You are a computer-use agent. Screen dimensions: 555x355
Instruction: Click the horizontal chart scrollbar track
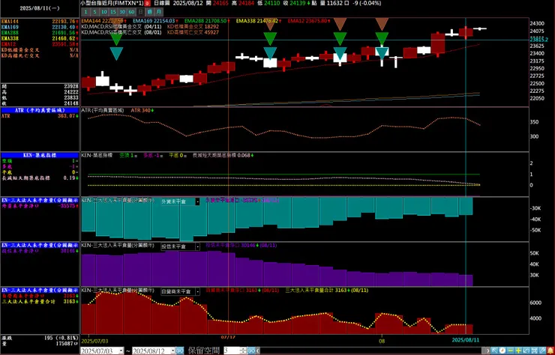pyautogui.click(x=373, y=351)
